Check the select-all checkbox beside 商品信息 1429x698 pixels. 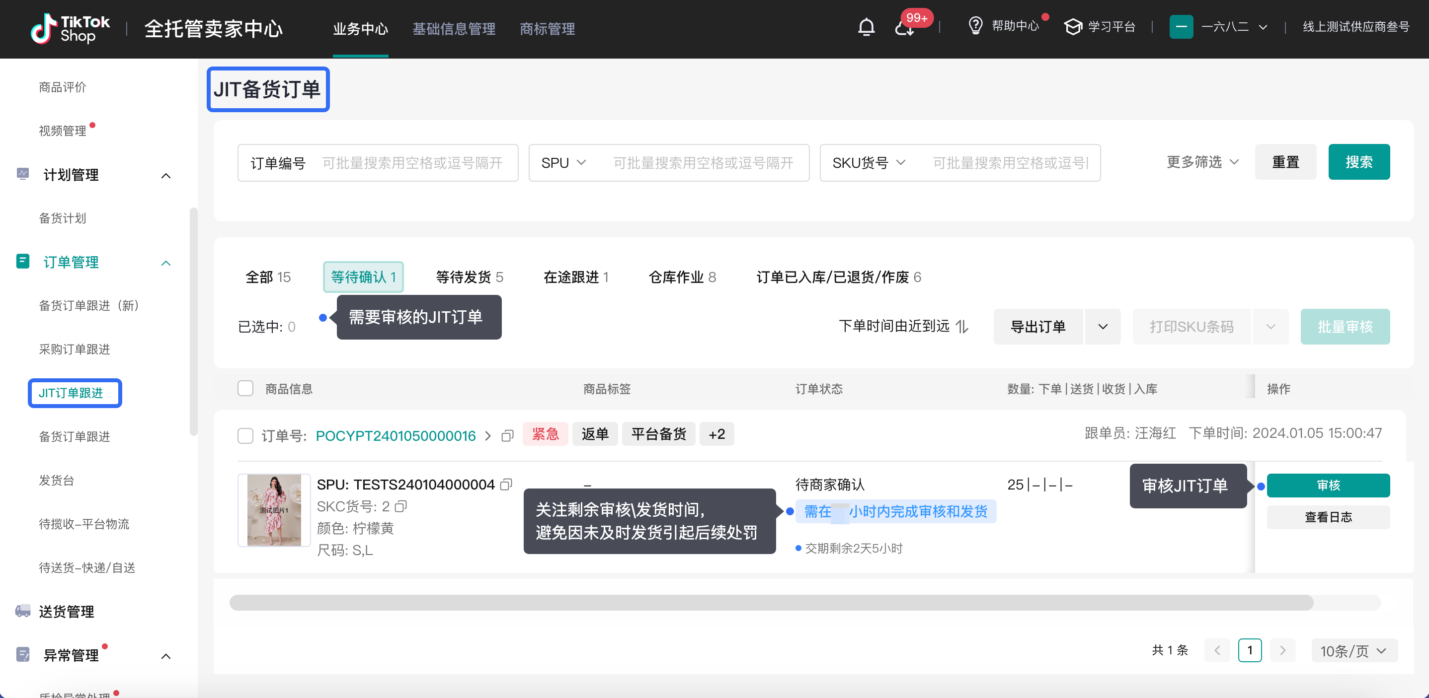click(245, 388)
